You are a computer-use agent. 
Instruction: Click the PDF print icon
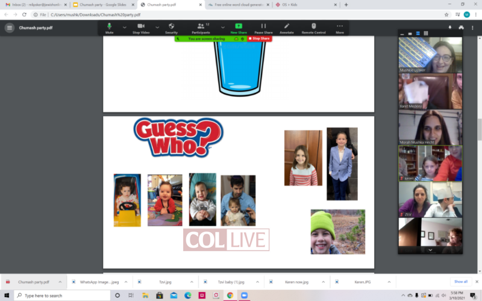coord(461,28)
